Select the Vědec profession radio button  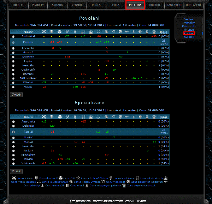[x=13, y=87]
